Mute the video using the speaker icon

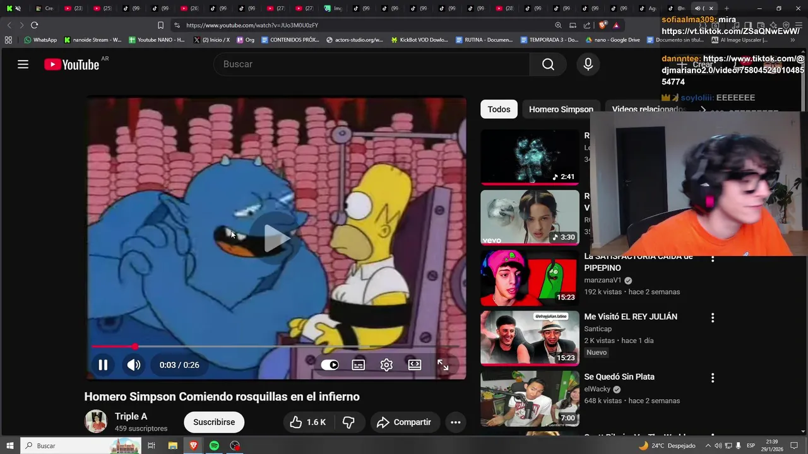(134, 365)
